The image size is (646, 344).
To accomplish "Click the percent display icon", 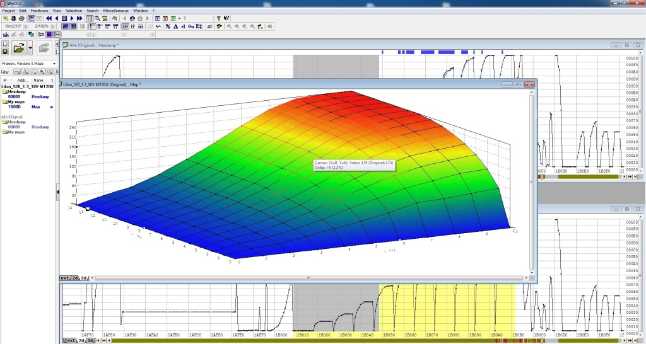I will click(168, 26).
